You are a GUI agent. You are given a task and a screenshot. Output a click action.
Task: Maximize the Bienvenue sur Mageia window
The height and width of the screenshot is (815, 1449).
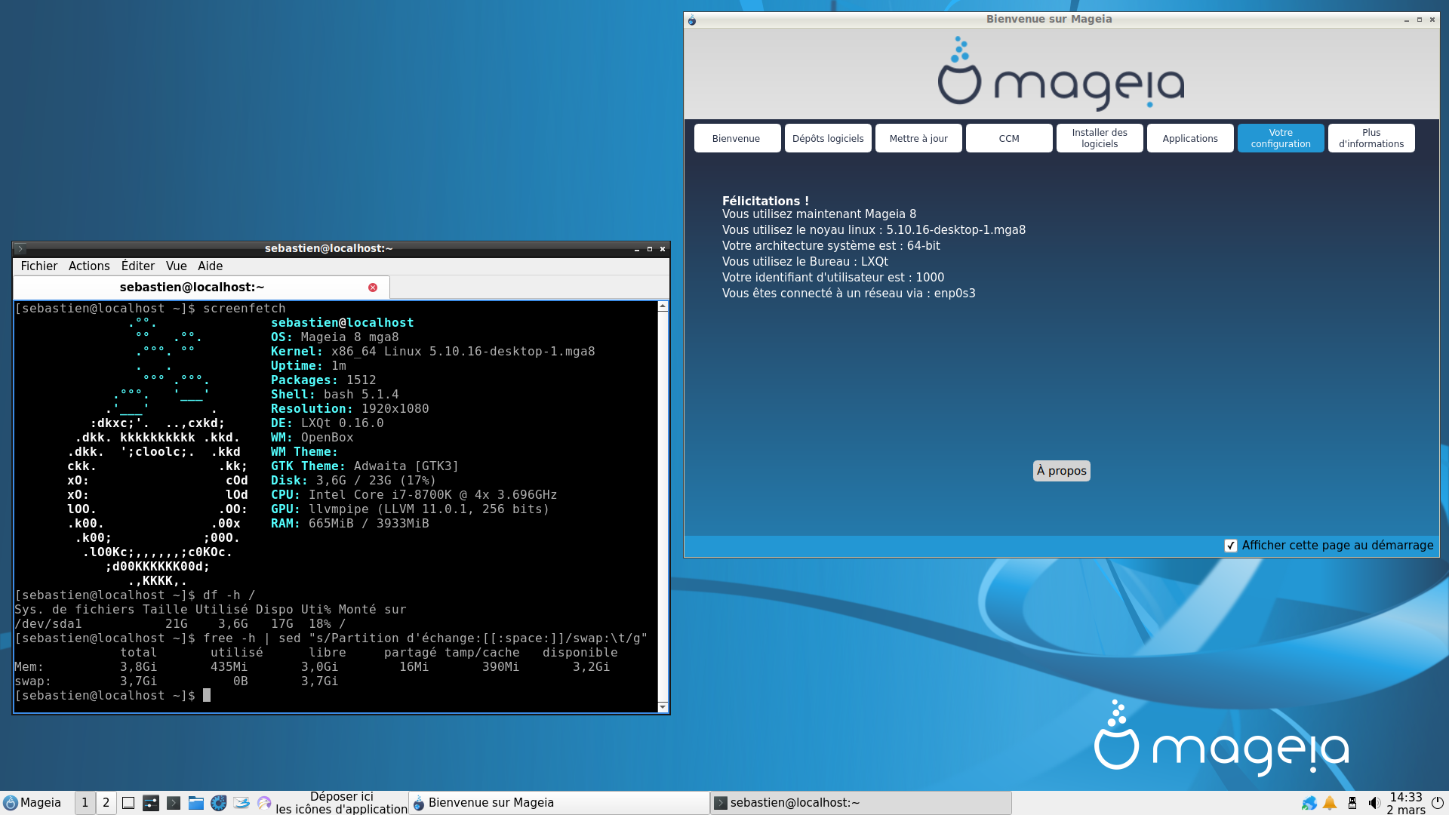(x=1420, y=20)
